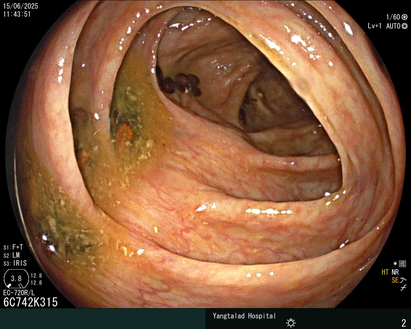The height and width of the screenshot is (329, 411).
Task: Click the asterisk indicator icon
Action: 395,264
